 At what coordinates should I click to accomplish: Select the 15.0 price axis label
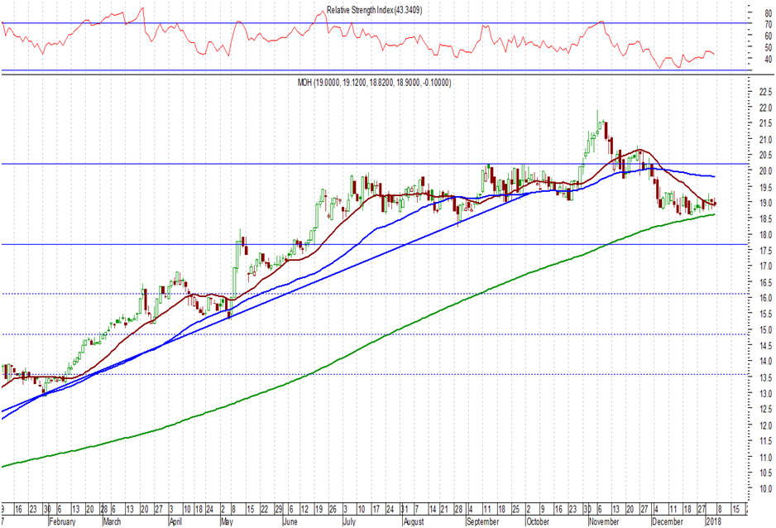coord(765,330)
